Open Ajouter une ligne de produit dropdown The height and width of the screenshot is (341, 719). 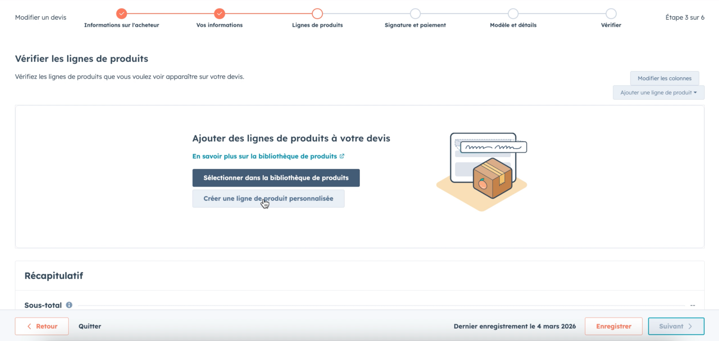659,93
